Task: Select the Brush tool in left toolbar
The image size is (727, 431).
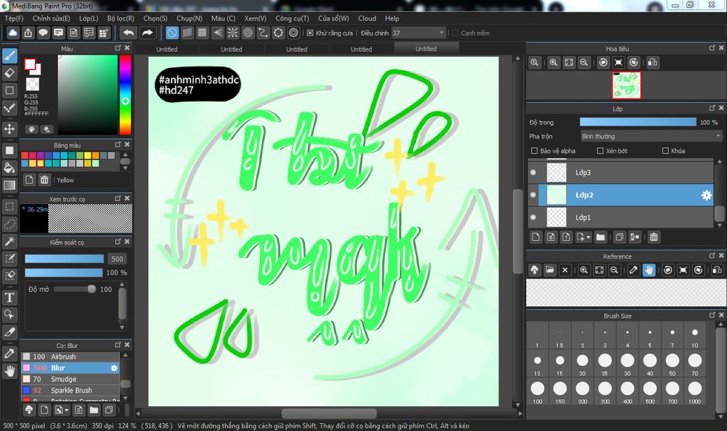Action: (x=9, y=56)
